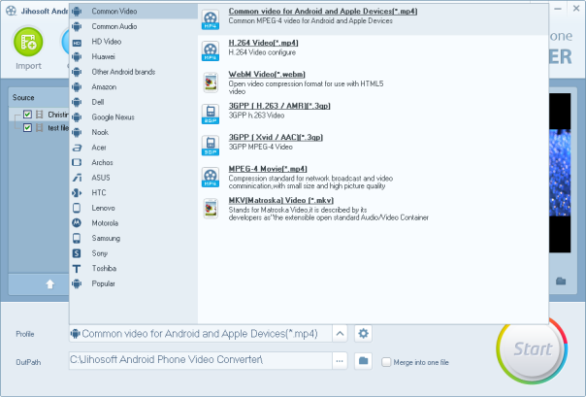Open the output folder icon
586x397 pixels.
point(364,361)
